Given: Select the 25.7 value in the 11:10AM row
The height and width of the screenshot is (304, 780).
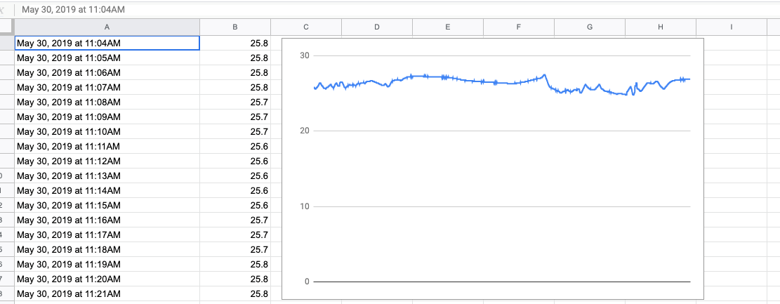Looking at the screenshot, I should coord(235,132).
